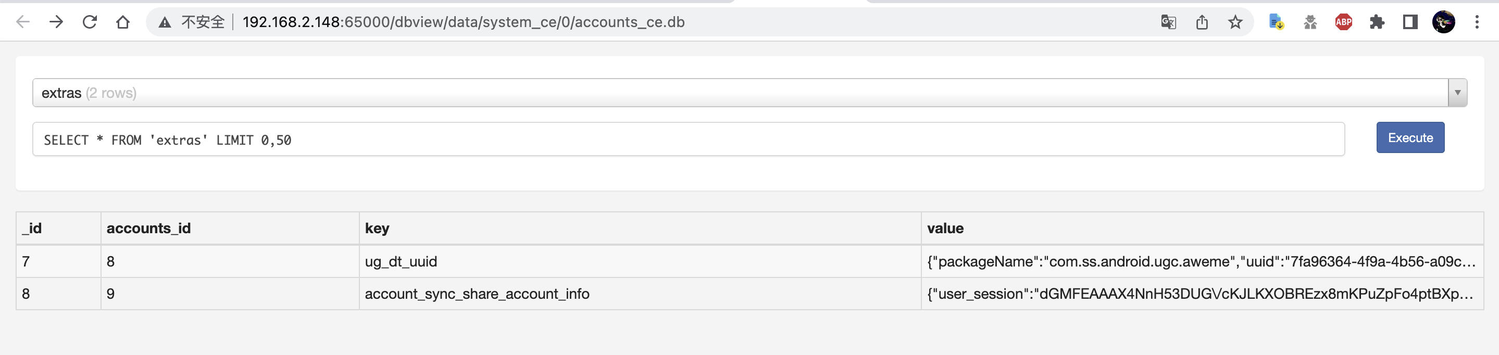1499x355 pixels.
Task: Bookmark this page with the star
Action: point(1235,22)
